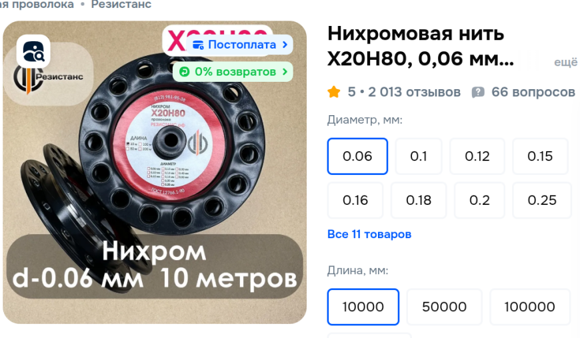Open the 66 вопросов section
Viewport: 580px width, 338px height.
point(533,92)
